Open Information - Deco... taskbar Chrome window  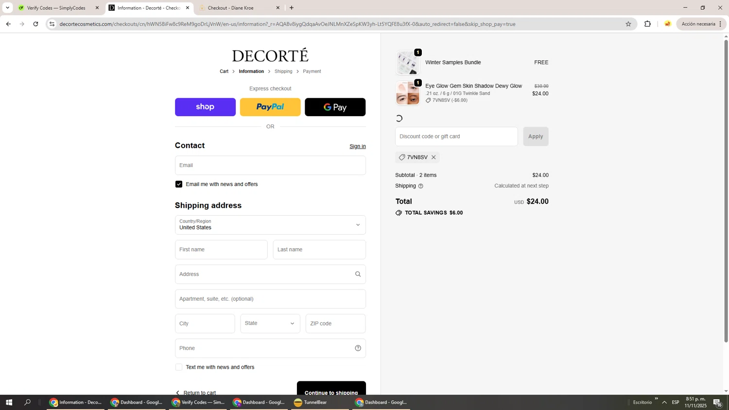coord(76,402)
